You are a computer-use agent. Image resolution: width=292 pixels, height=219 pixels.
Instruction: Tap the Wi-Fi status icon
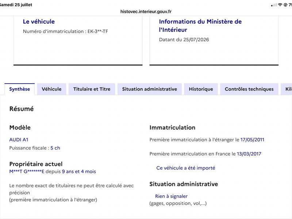pyautogui.click(x=280, y=5)
